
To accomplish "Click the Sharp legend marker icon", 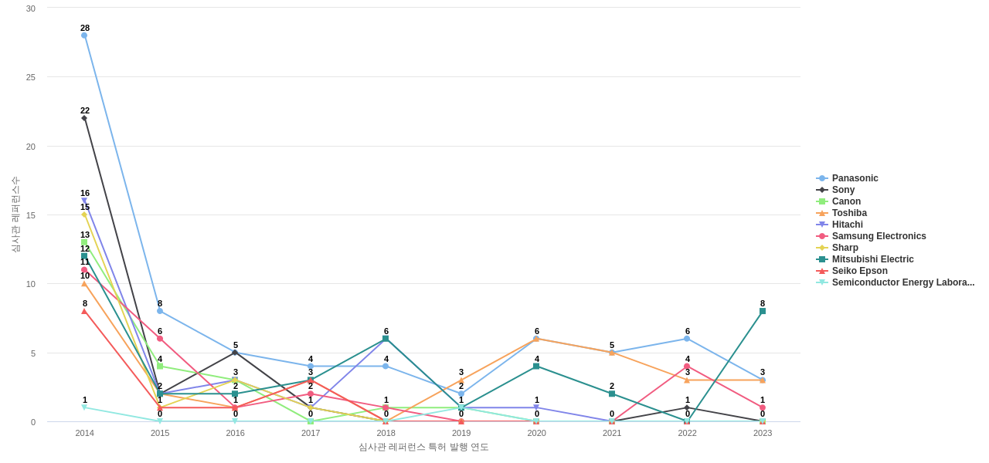I will pyautogui.click(x=822, y=248).
